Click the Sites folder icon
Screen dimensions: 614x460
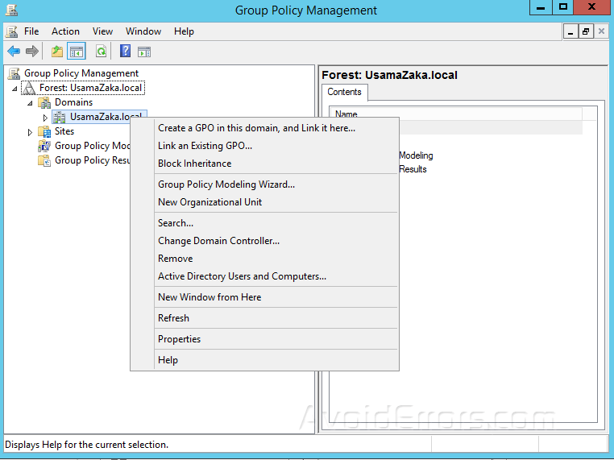point(44,131)
